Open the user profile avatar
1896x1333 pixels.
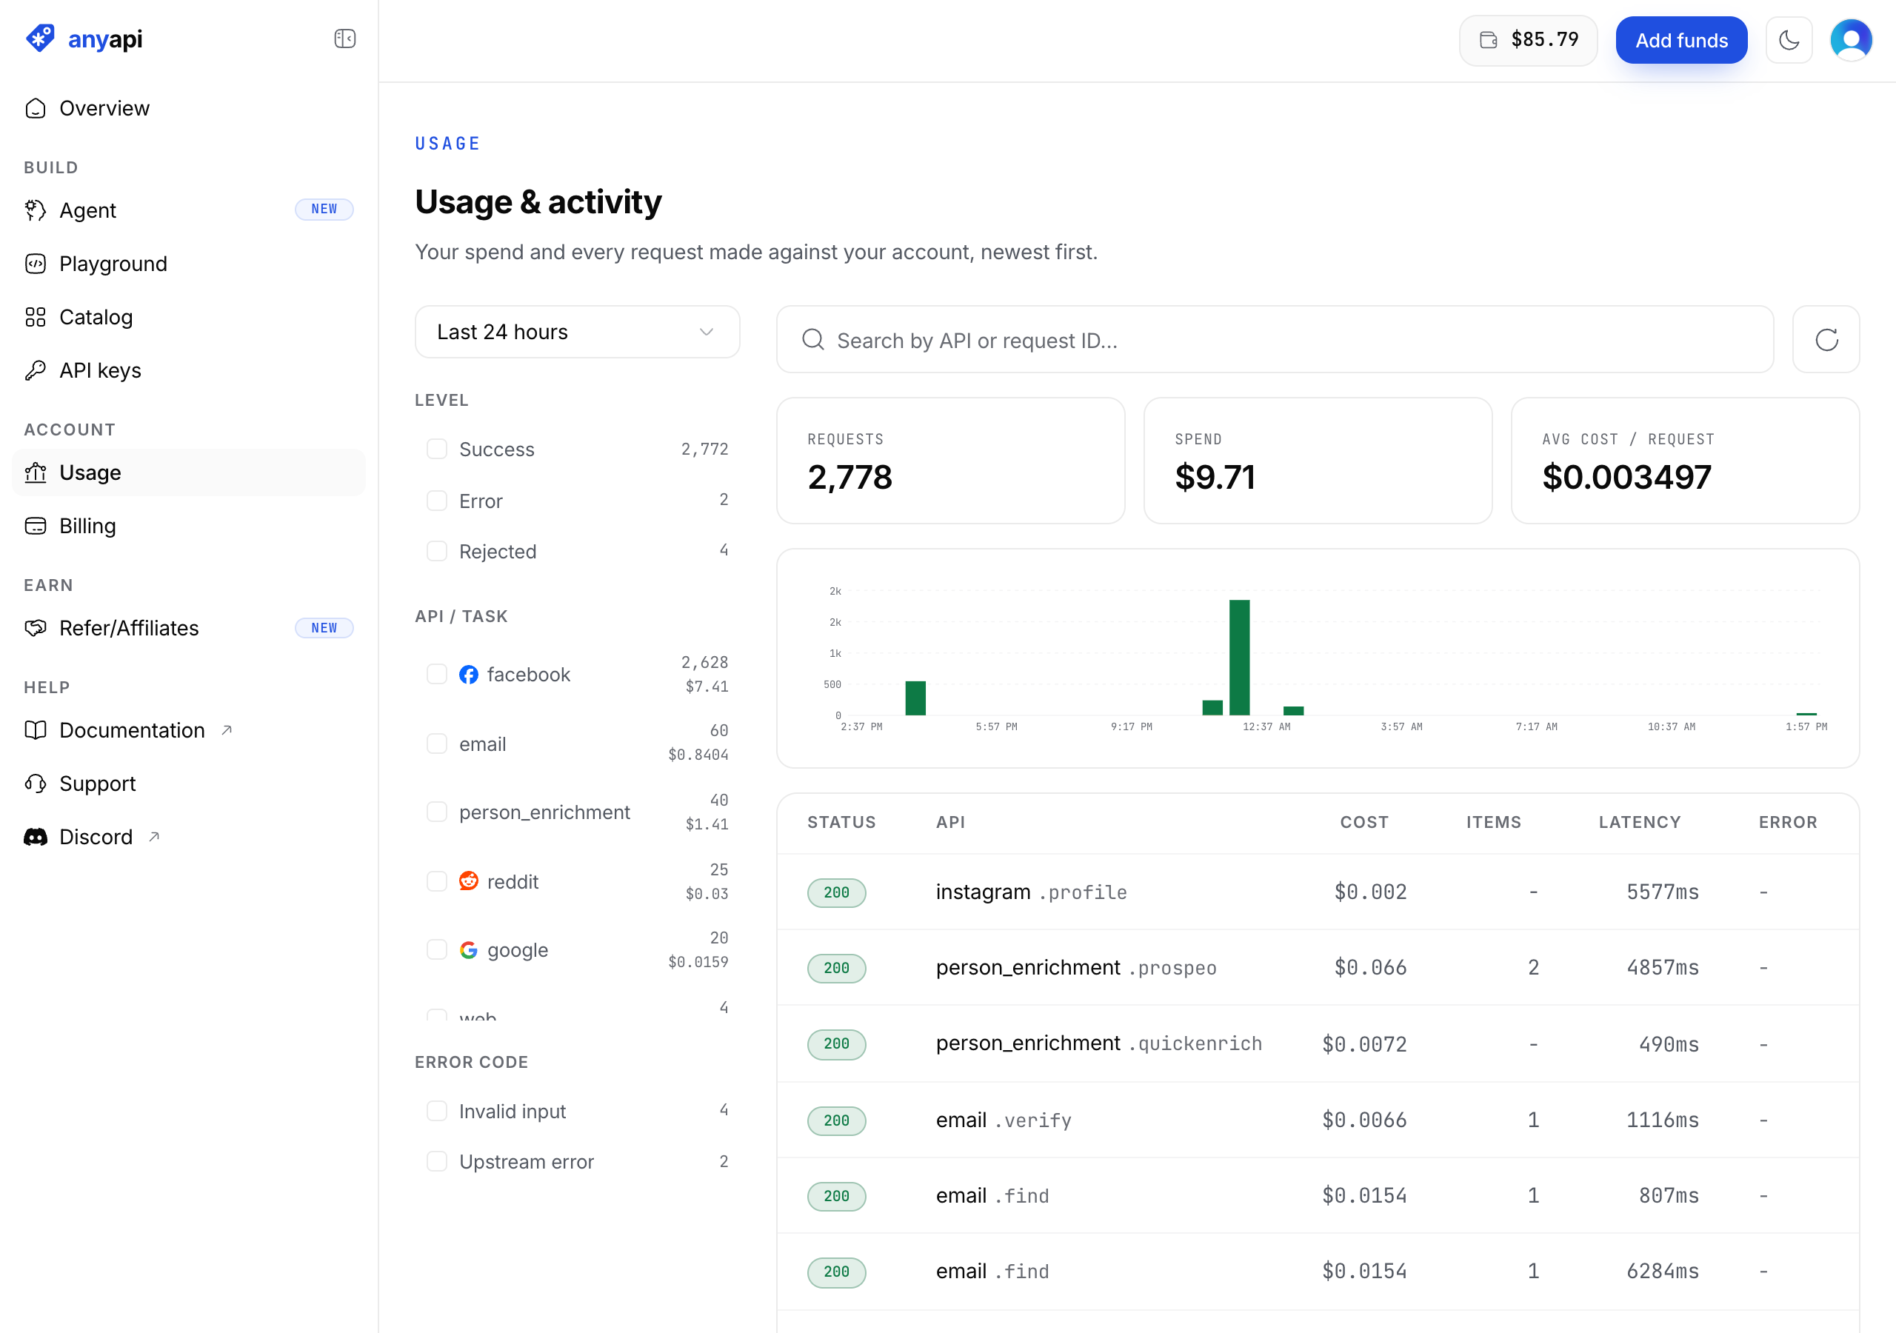coord(1851,40)
